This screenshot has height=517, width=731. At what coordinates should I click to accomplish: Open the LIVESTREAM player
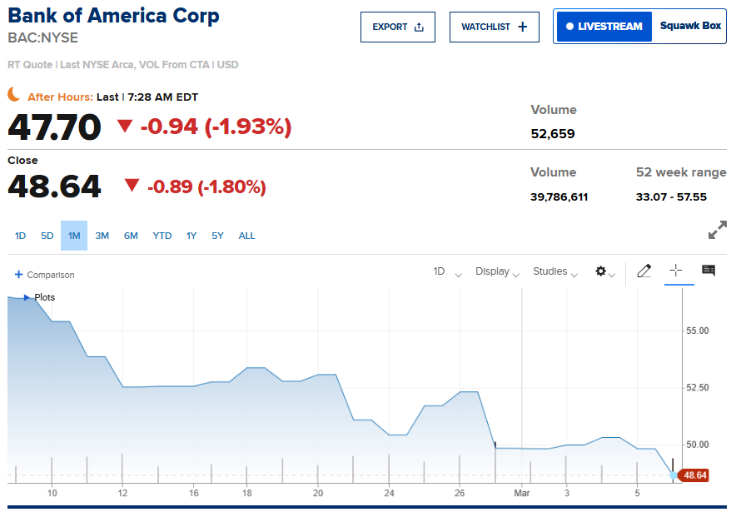pyautogui.click(x=604, y=27)
